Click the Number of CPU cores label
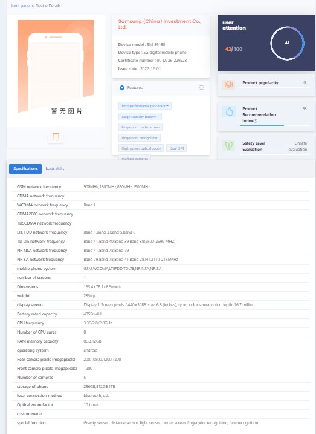 pyautogui.click(x=36, y=332)
